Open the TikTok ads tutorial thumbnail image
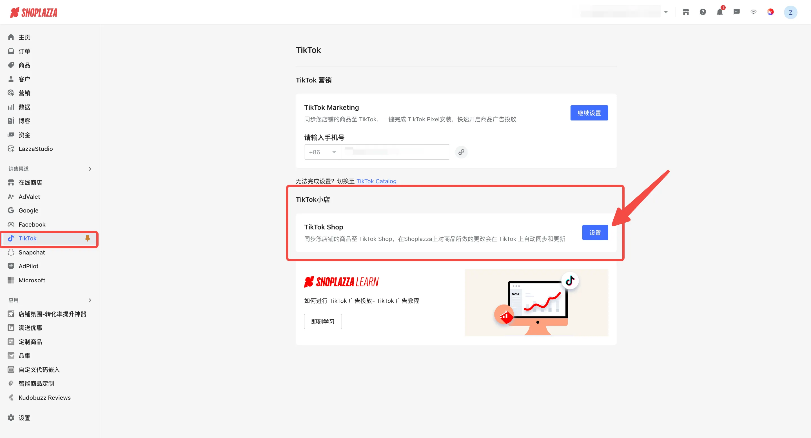 click(x=536, y=303)
